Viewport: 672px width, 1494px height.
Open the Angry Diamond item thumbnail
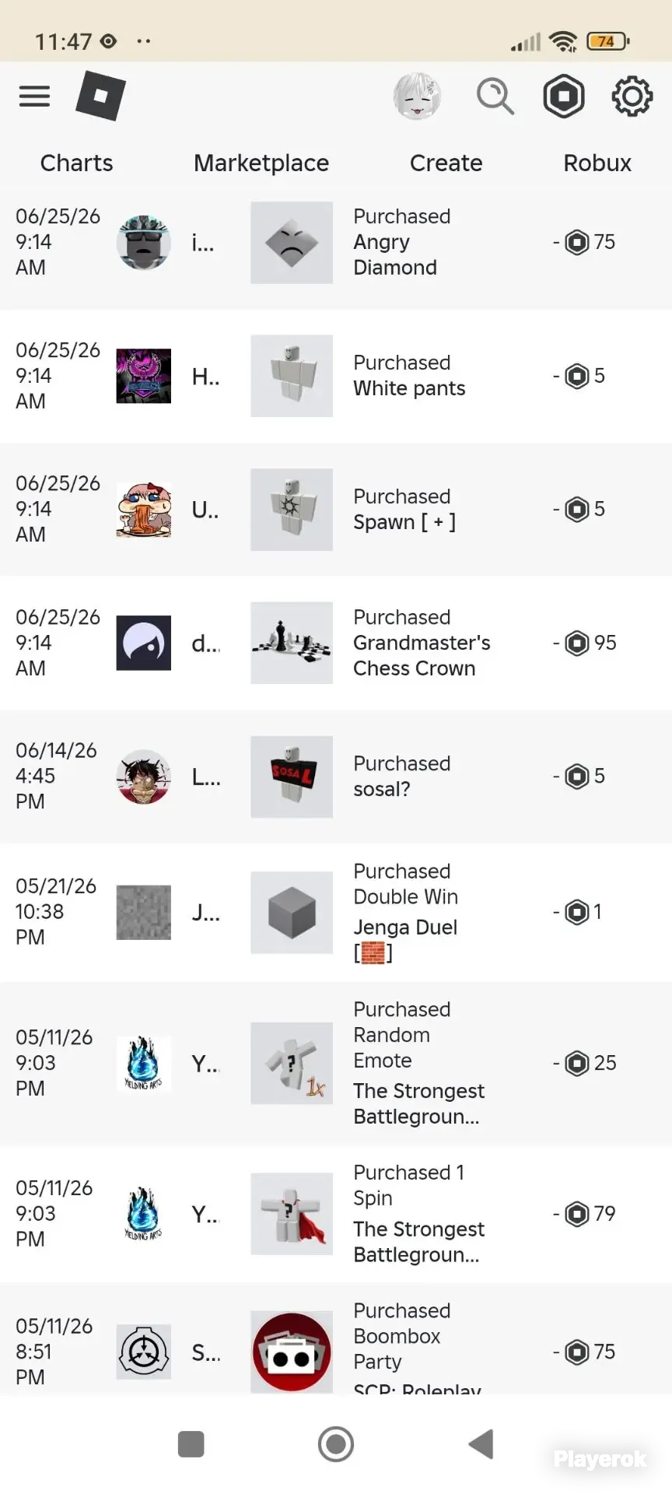(292, 243)
